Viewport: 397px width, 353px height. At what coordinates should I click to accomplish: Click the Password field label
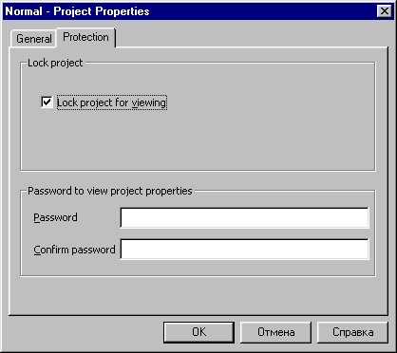pyautogui.click(x=55, y=217)
